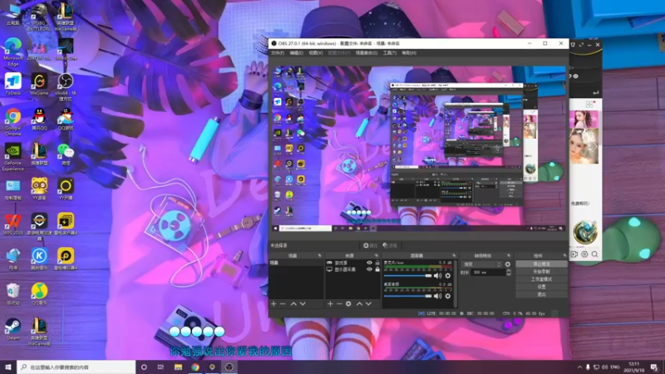The height and width of the screenshot is (374, 665).
Task: Launch Tencent QQ (腾讯QQ) penguin icon
Action: click(39, 119)
